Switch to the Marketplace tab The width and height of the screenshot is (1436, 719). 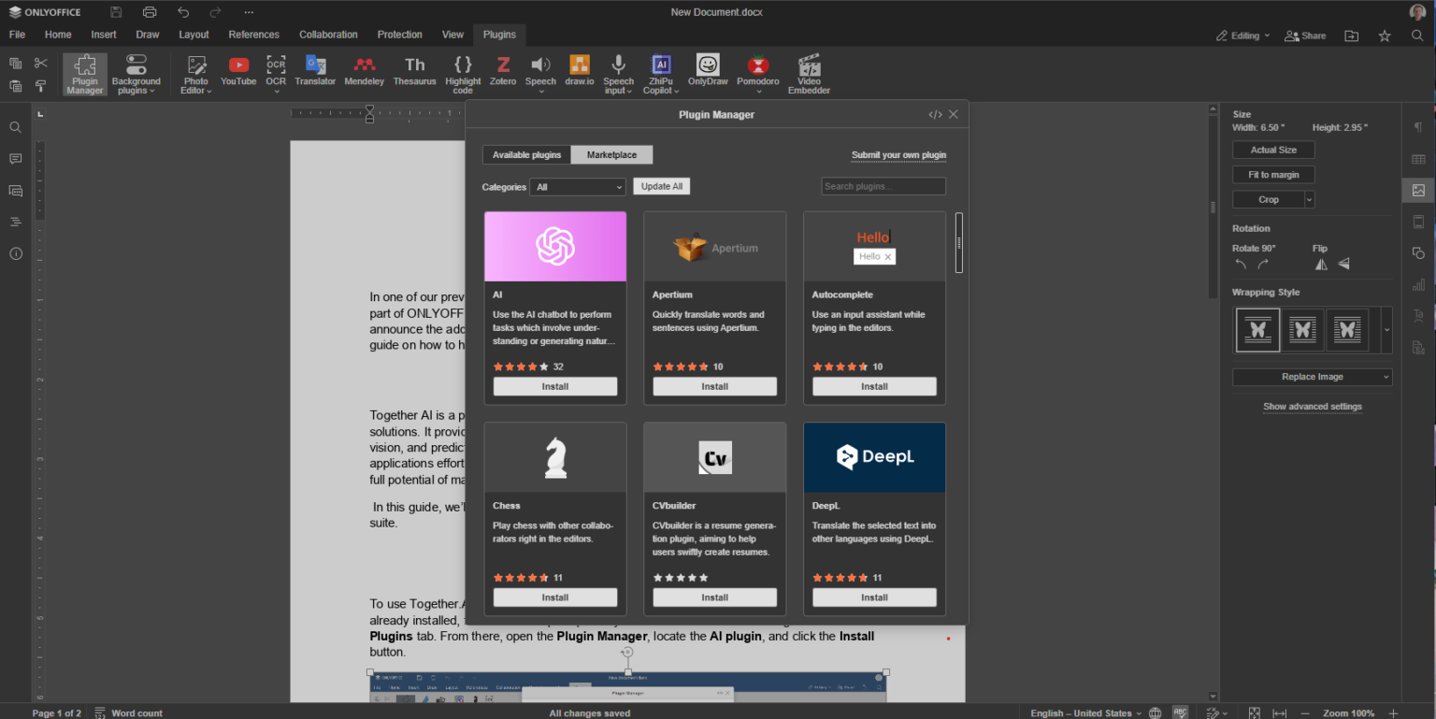611,154
